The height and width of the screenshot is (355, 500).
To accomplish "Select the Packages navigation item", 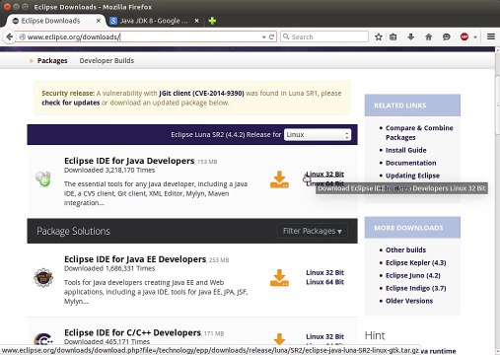I will pyautogui.click(x=52, y=61).
